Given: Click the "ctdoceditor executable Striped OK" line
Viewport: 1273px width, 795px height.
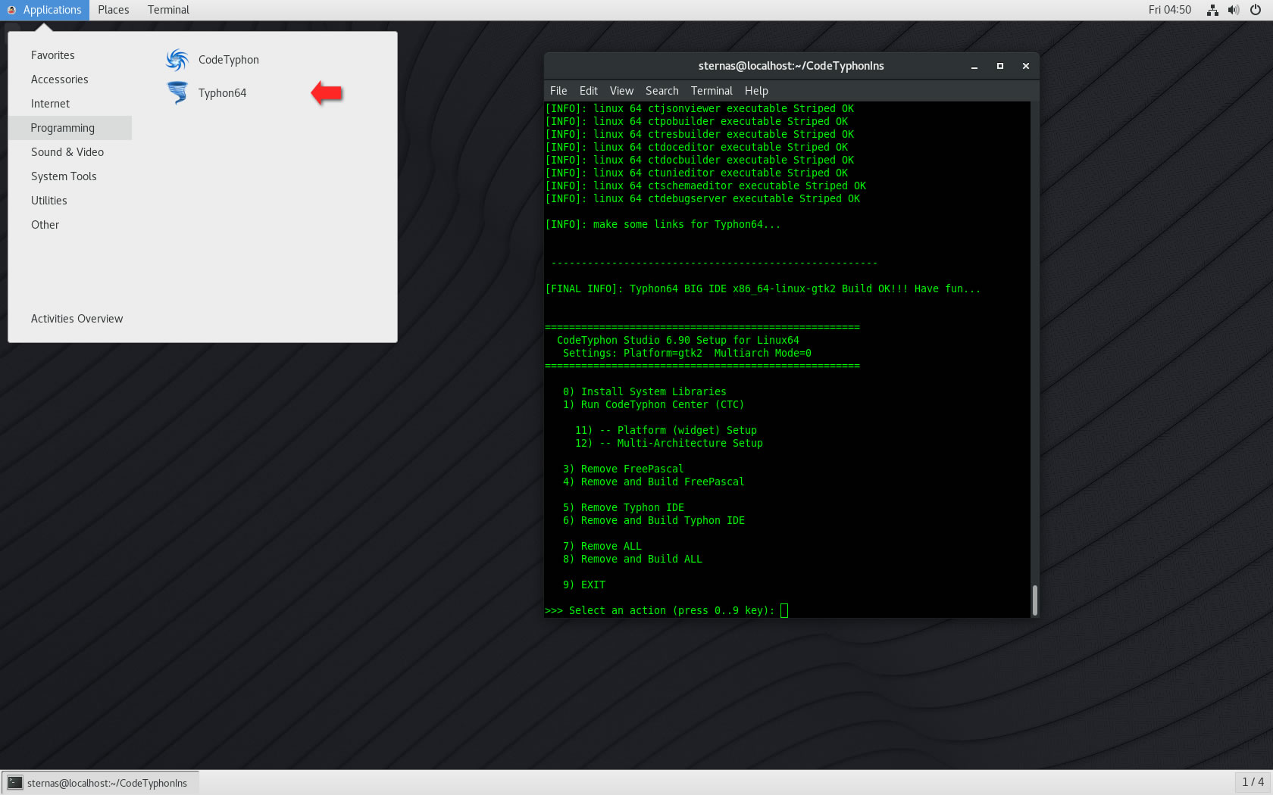Looking at the screenshot, I should point(696,147).
